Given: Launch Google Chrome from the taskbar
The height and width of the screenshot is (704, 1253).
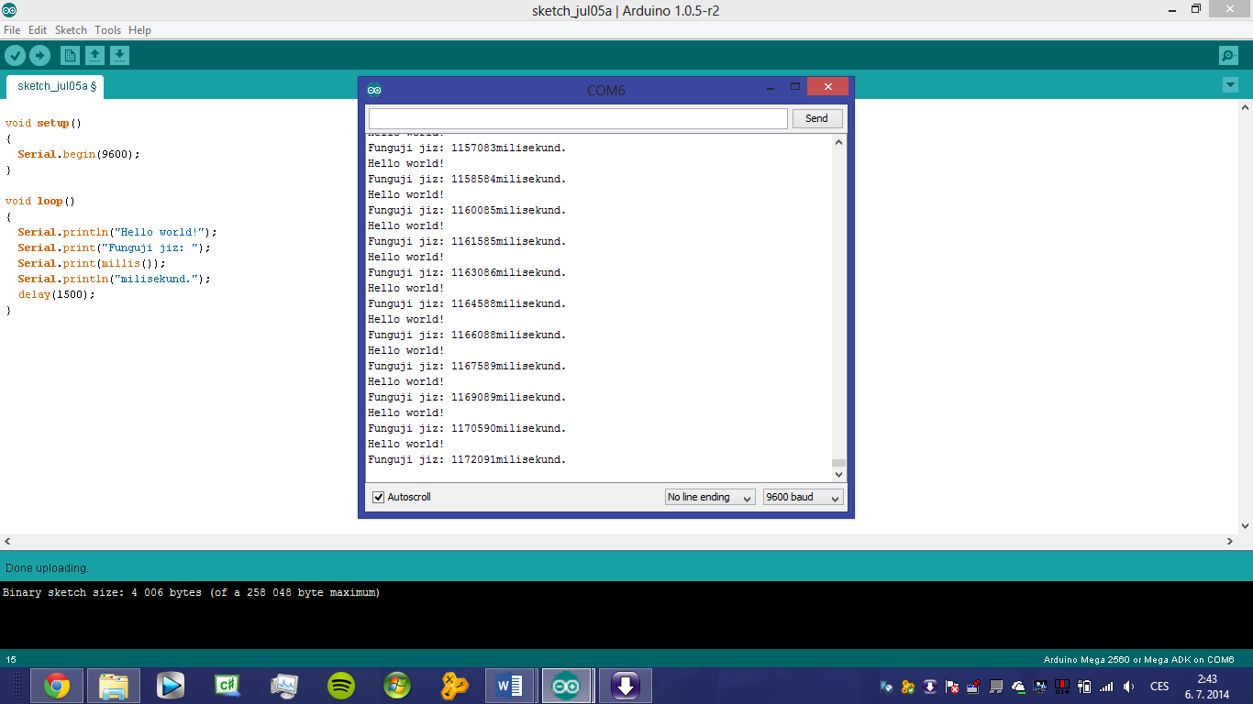Looking at the screenshot, I should 57,686.
